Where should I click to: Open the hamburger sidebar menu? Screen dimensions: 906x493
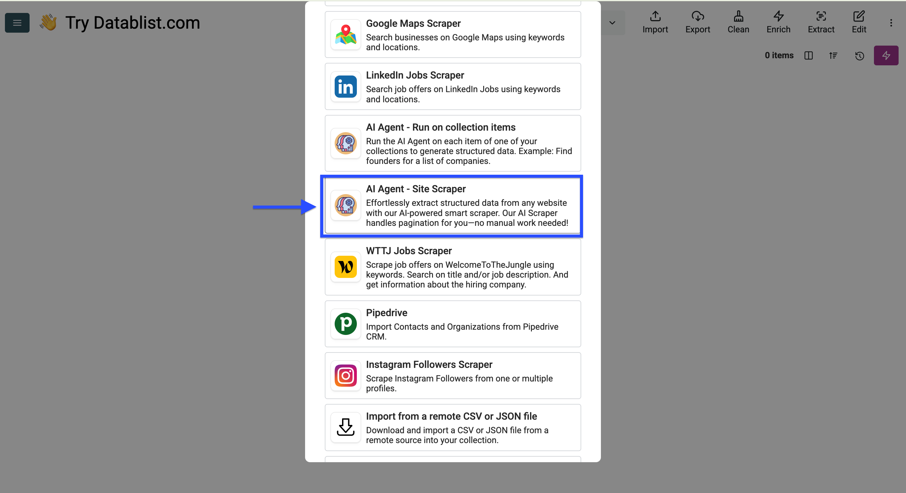click(17, 23)
